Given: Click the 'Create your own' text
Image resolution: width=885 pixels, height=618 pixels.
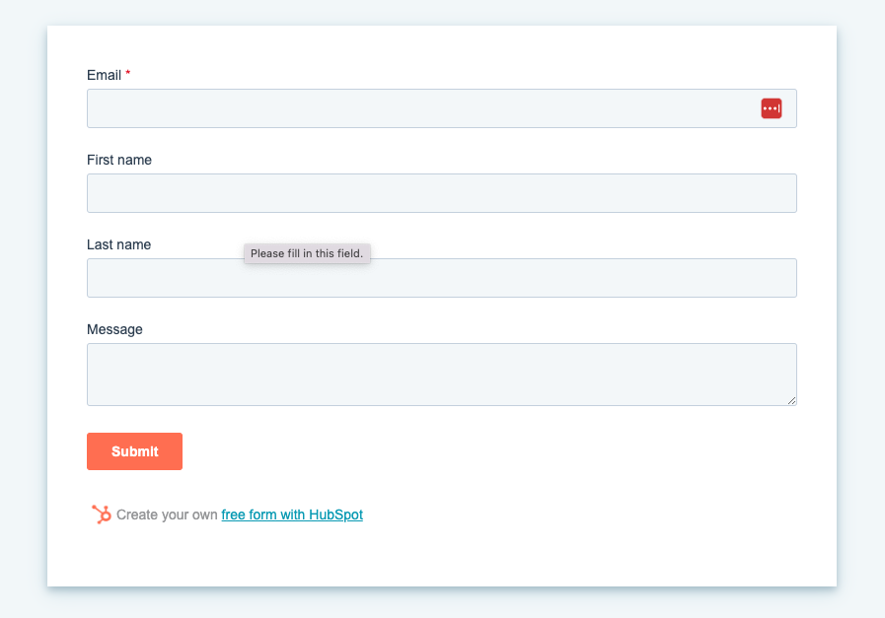Looking at the screenshot, I should 167,515.
